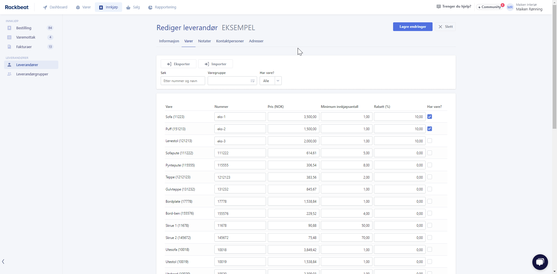Viewport: 557px width, 274px height.
Task: Open the Varegruppe selector
Action: [232, 81]
